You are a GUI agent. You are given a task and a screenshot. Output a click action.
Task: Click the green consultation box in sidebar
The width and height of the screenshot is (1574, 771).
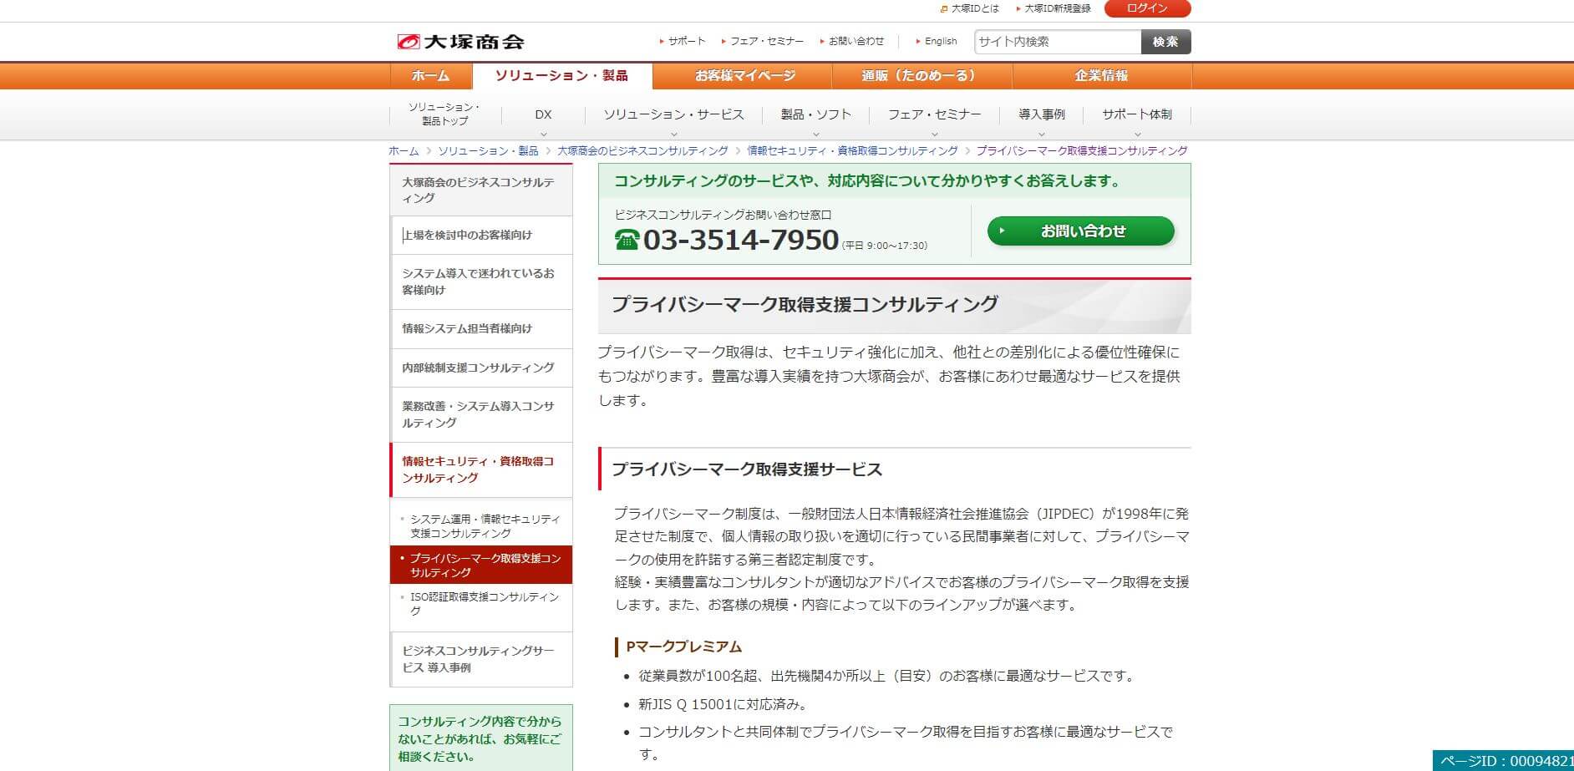pyautogui.click(x=481, y=738)
